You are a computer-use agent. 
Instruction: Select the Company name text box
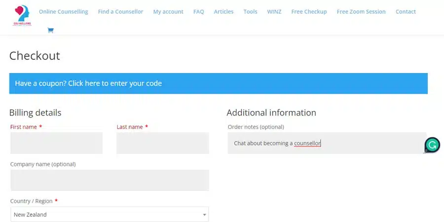[109, 180]
